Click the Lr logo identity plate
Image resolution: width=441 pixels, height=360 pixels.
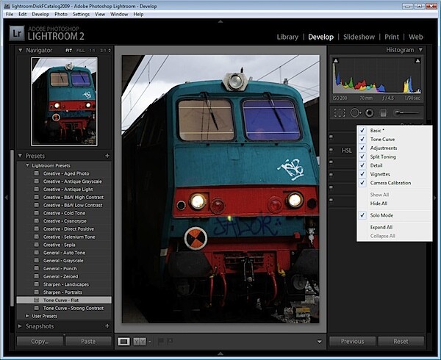[17, 33]
